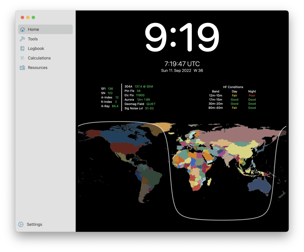Toggle the Fair day condition for 12m-10m
Image resolution: width=304 pixels, height=252 pixels.
point(234,95)
